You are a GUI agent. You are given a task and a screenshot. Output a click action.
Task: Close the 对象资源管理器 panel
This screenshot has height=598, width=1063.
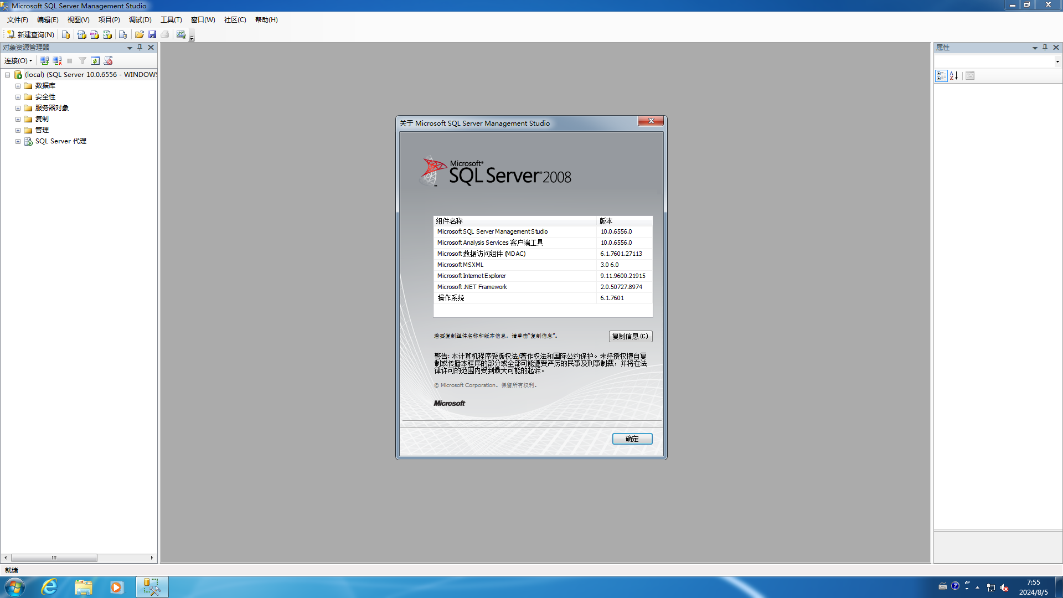151,48
